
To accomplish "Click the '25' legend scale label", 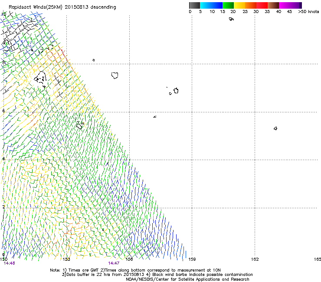I will [245, 12].
